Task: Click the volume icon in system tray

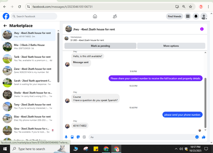Action: tap(181, 149)
